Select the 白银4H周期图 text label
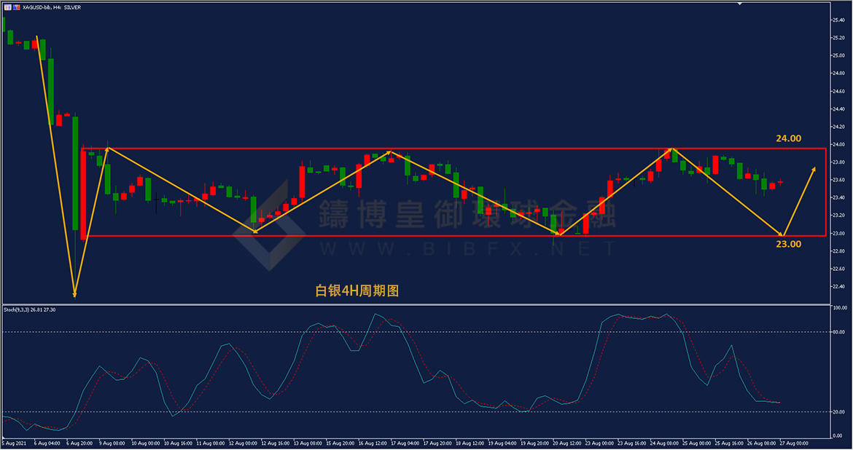Viewport: 853px width, 450px height. (x=357, y=291)
